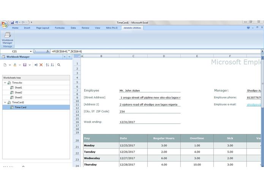Click the Select All corner of the sheet

click(x=77, y=56)
